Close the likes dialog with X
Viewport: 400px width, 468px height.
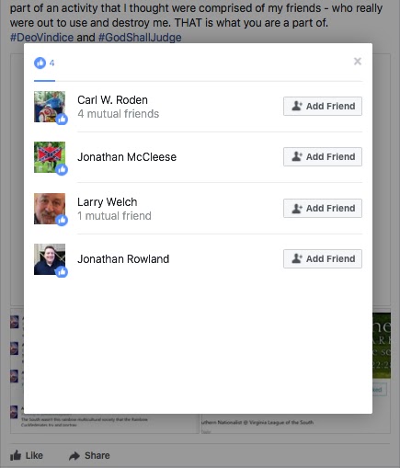pyautogui.click(x=358, y=62)
